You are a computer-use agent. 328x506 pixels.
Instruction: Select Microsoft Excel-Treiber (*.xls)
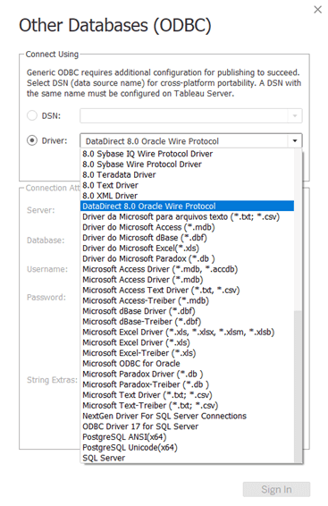coord(187,353)
